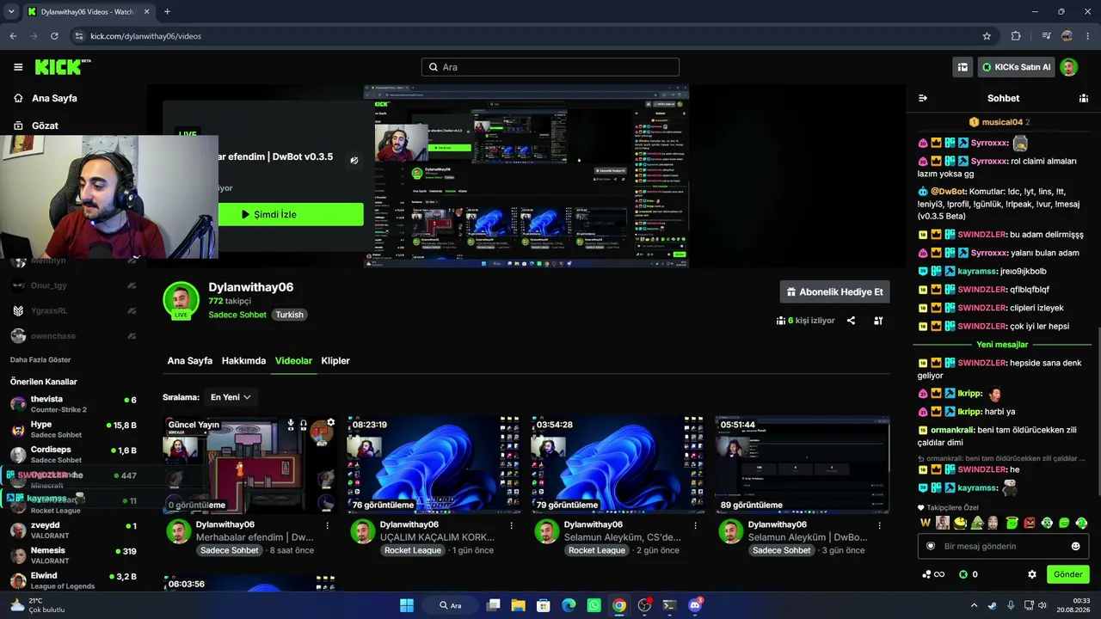The image size is (1101, 619).
Task: Click the Dylanwithay06 channel avatar with LIVE badge
Action: click(x=181, y=300)
